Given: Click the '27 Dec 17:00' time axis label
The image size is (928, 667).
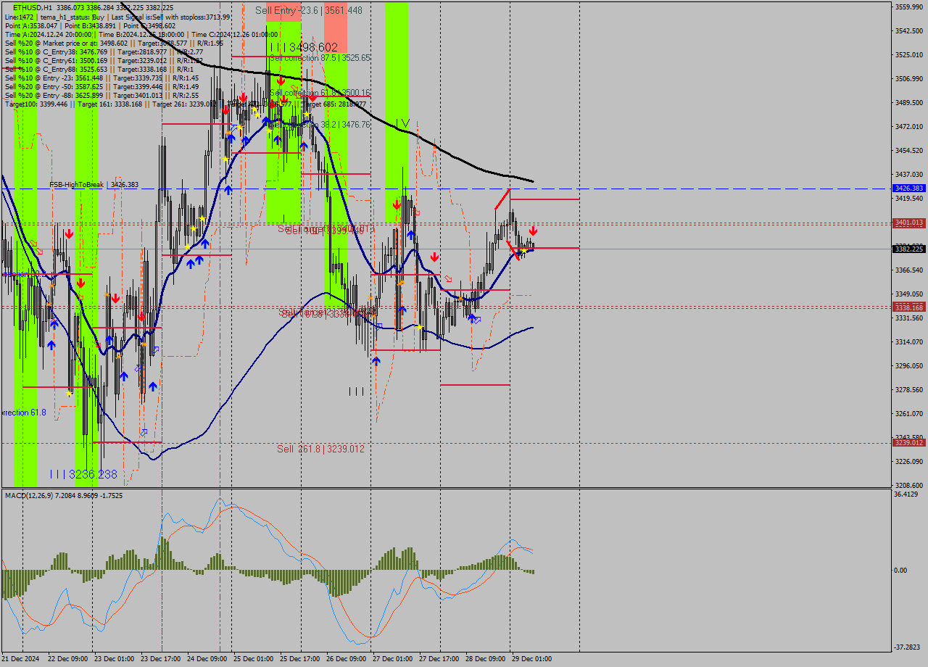Looking at the screenshot, I should tap(439, 659).
